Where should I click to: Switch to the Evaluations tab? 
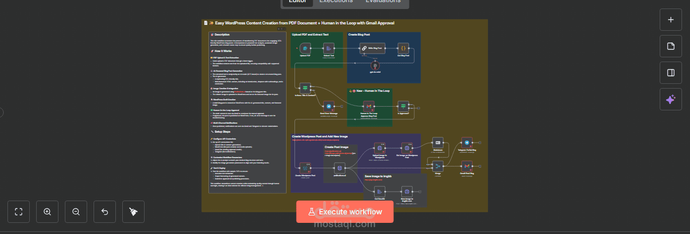tap(383, 2)
